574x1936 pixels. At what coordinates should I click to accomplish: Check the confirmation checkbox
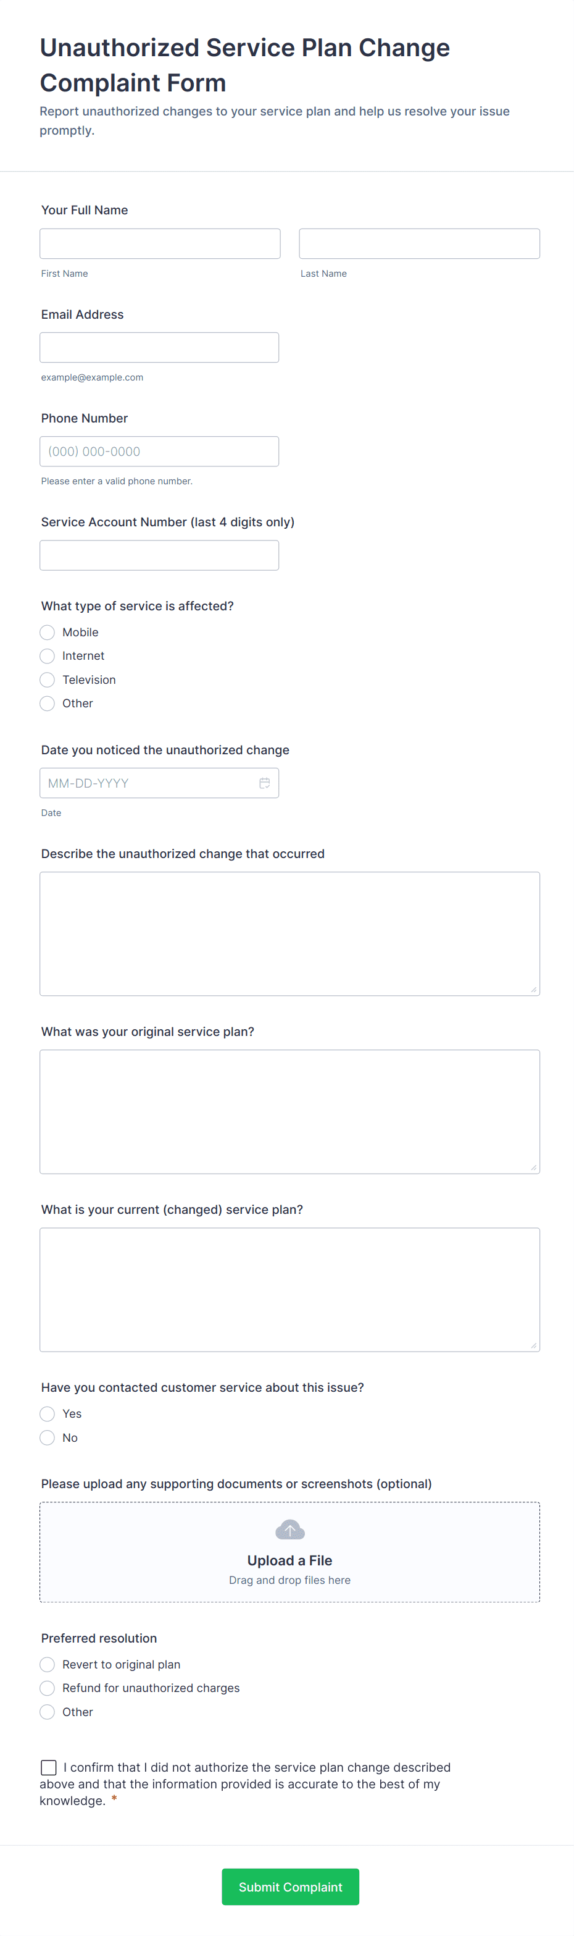49,1767
